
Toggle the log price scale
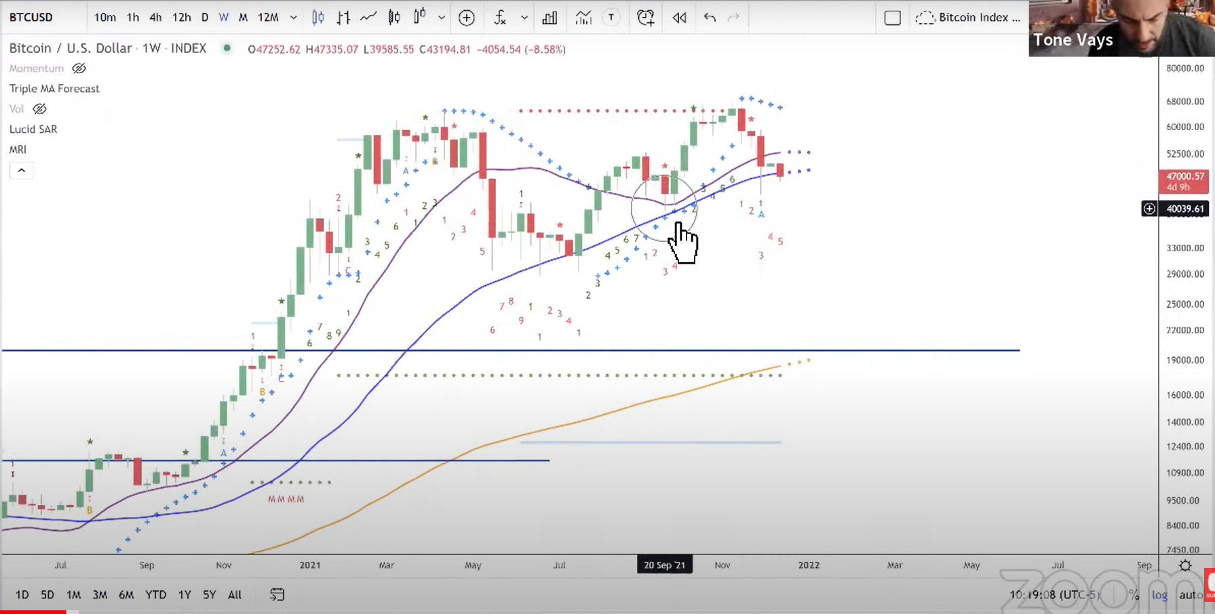pos(1159,595)
